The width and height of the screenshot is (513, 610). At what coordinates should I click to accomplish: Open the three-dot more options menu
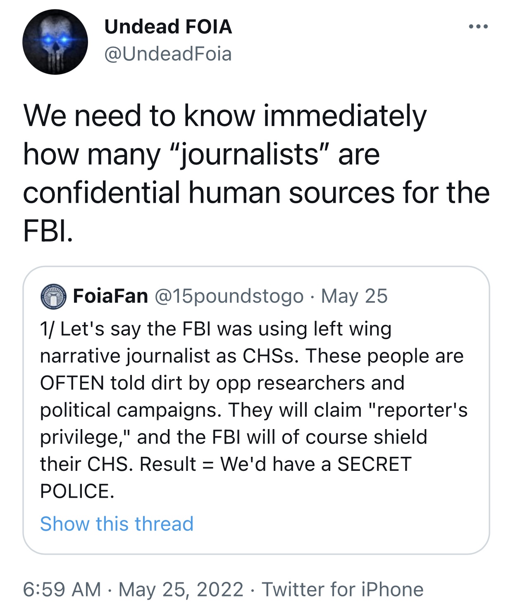[478, 27]
